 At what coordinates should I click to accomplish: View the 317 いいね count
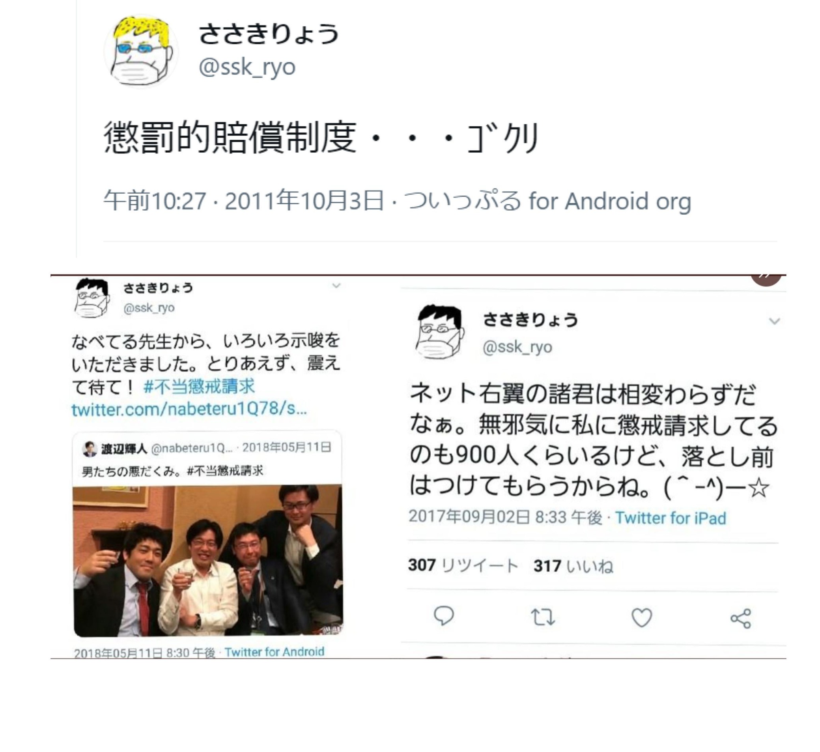[x=573, y=566]
